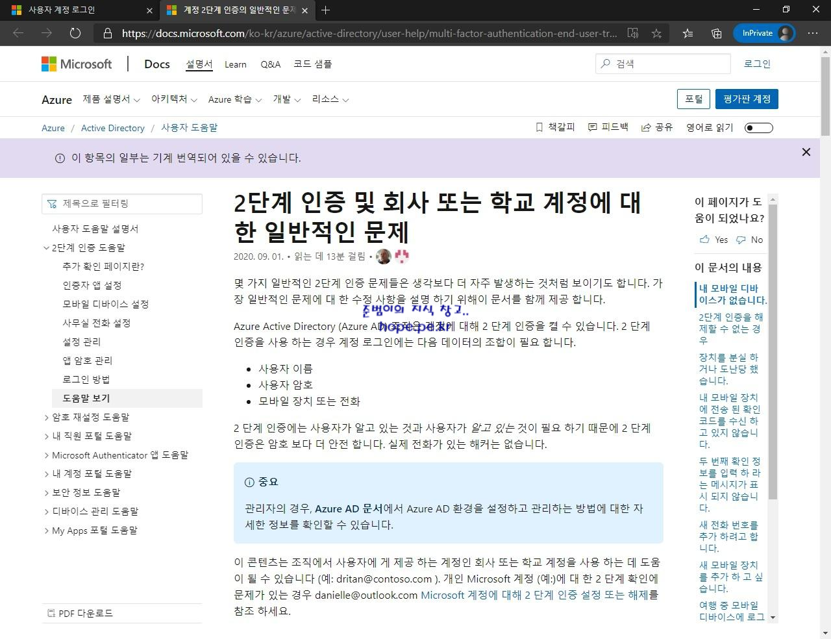This screenshot has height=639, width=831.
Task: Expand Microsoft Authenticator 앱 도움말 node
Action: coord(46,455)
